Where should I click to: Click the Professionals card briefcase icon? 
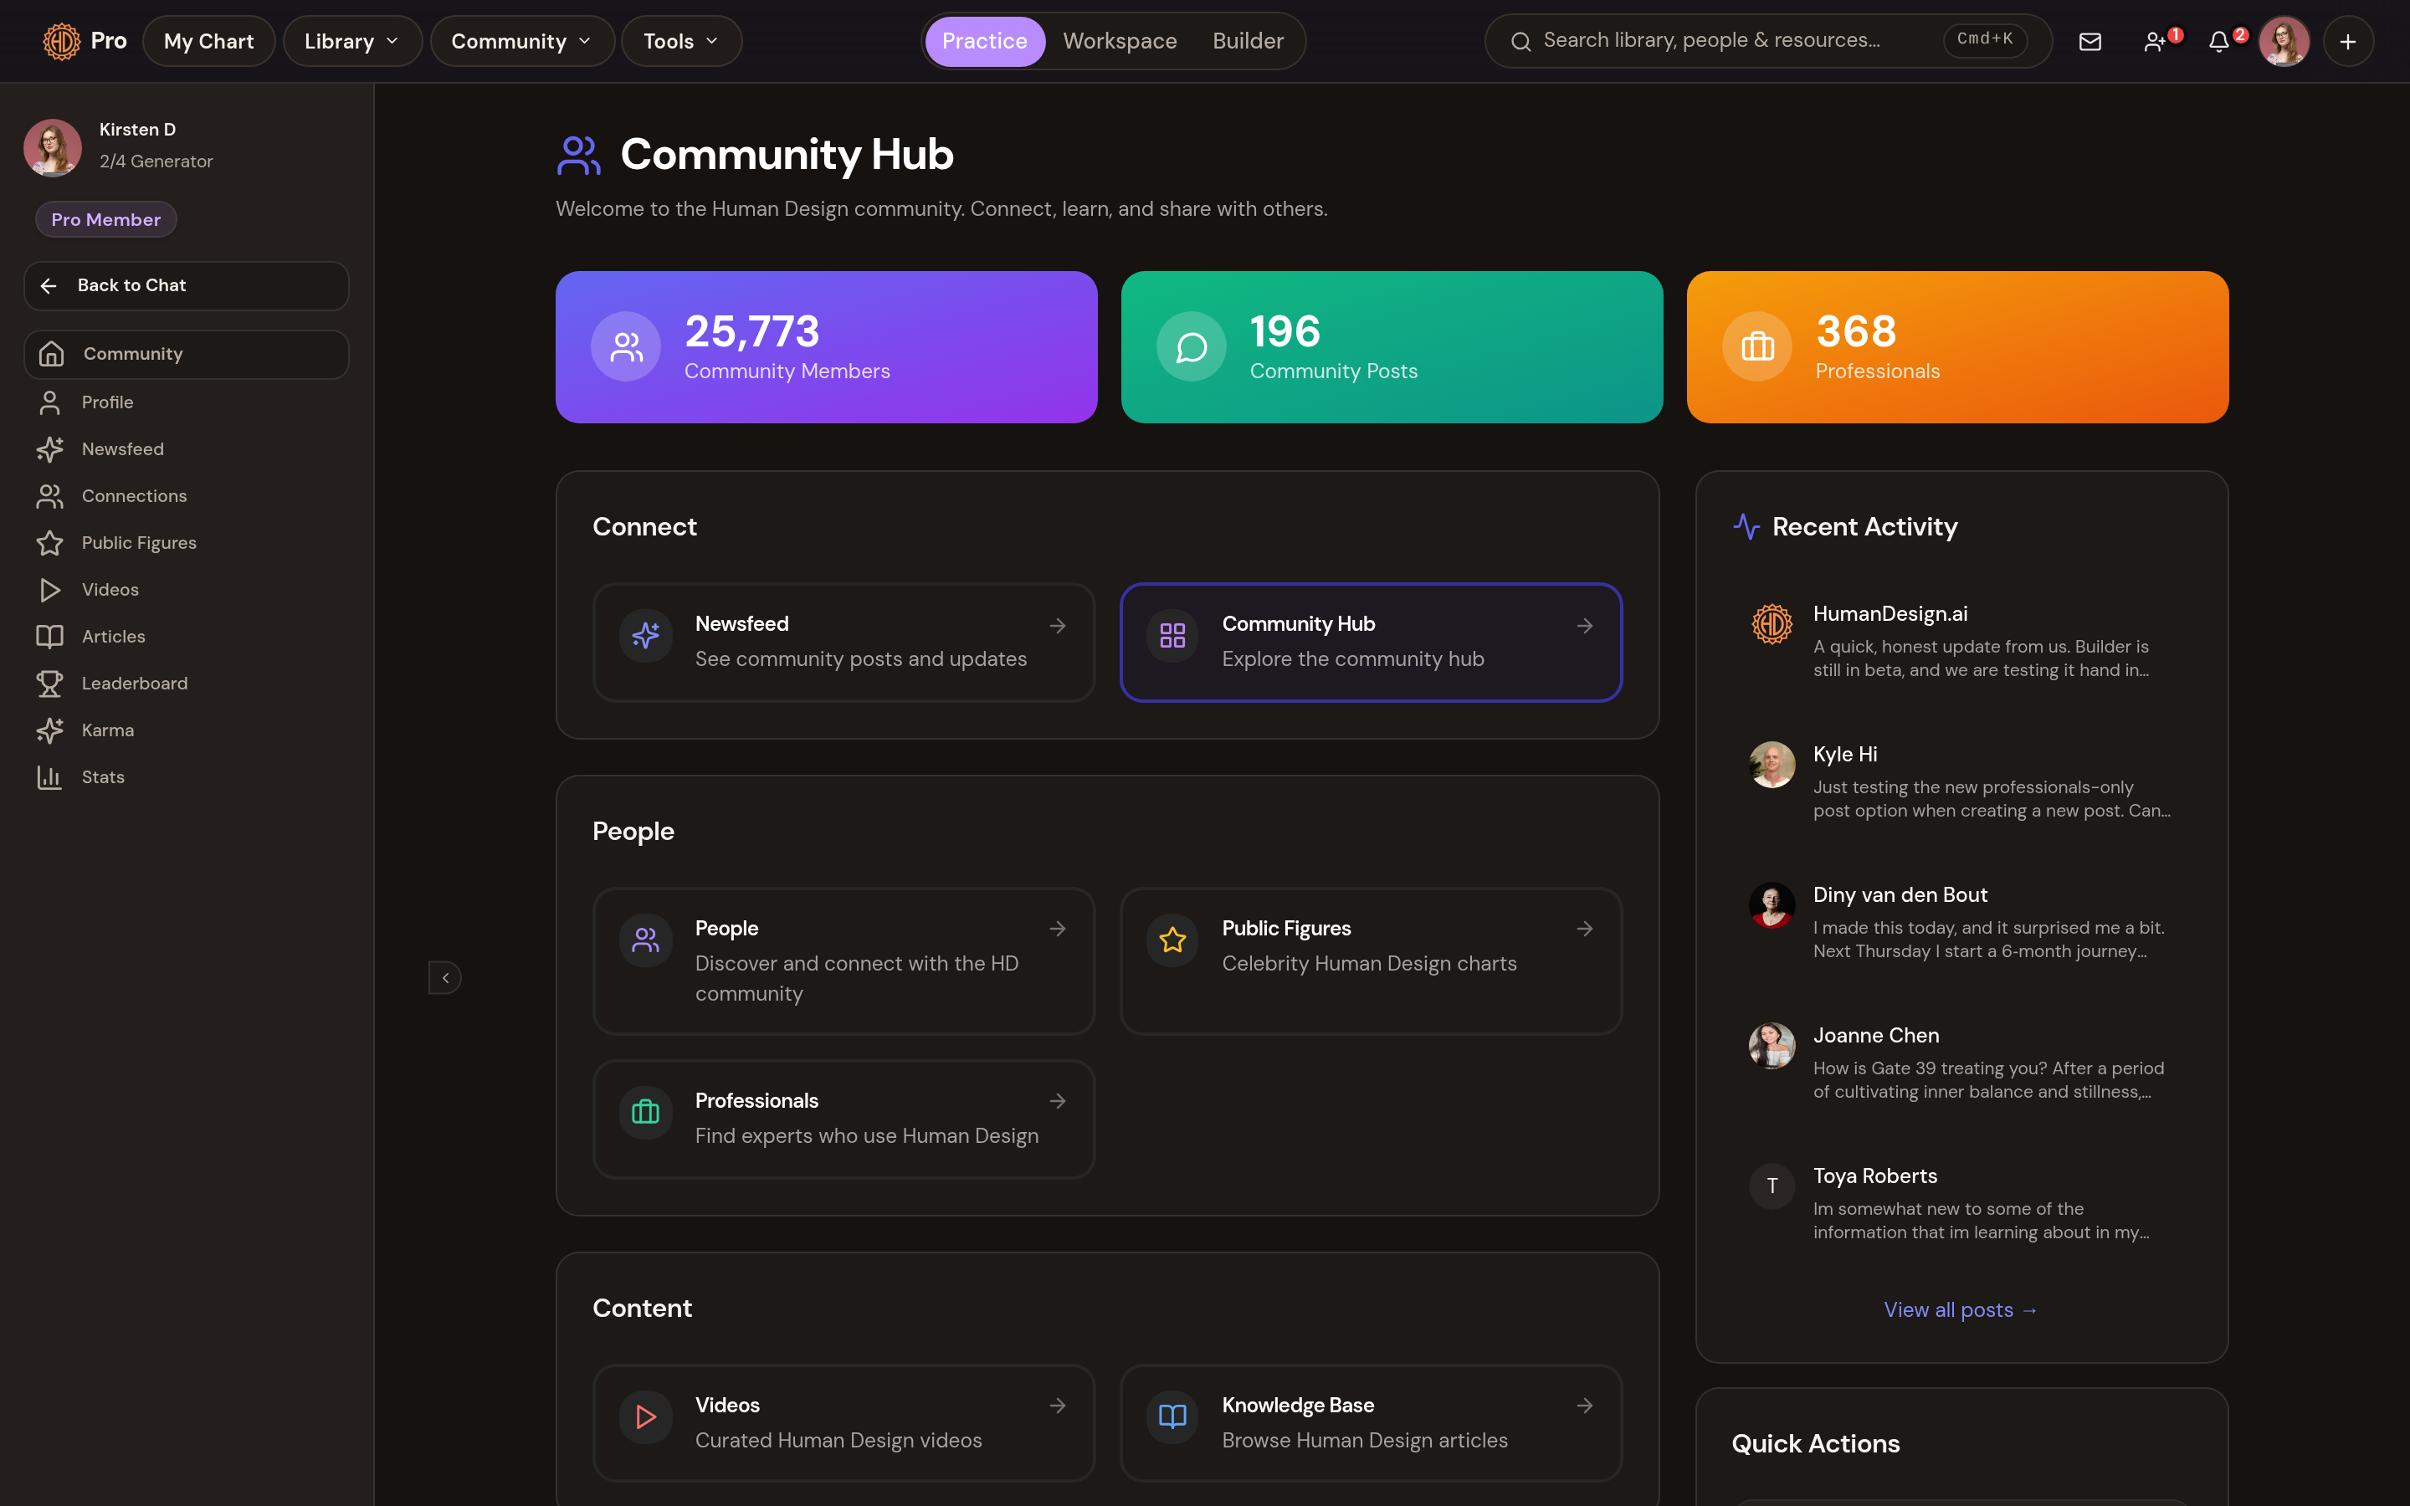coord(645,1113)
